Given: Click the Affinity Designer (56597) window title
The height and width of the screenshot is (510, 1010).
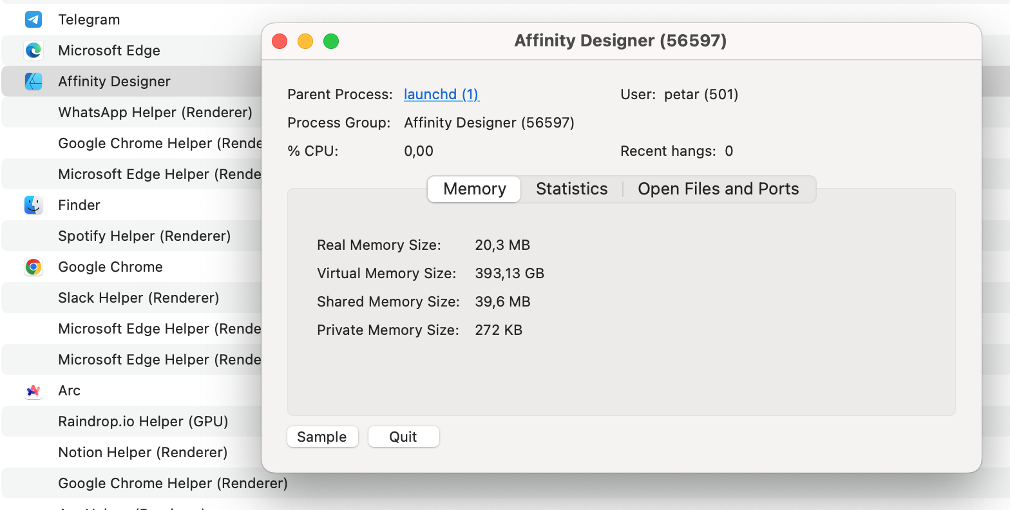Looking at the screenshot, I should point(620,41).
